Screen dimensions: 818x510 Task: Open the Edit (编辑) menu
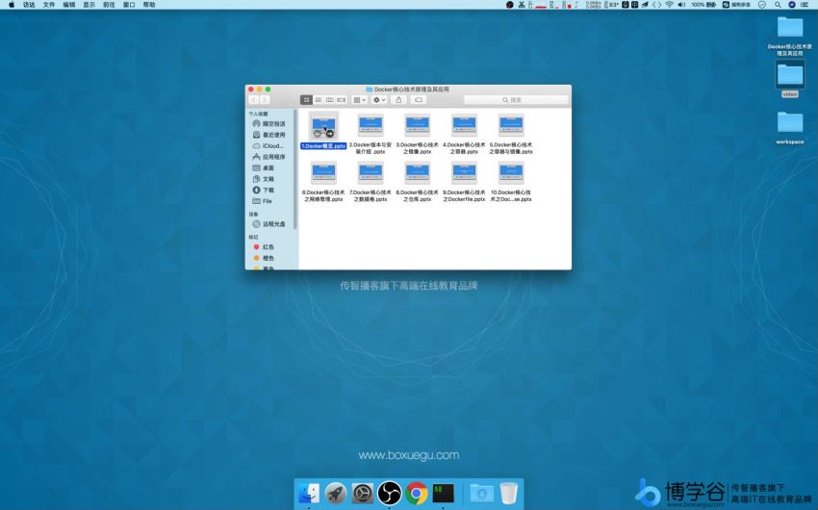(x=69, y=5)
